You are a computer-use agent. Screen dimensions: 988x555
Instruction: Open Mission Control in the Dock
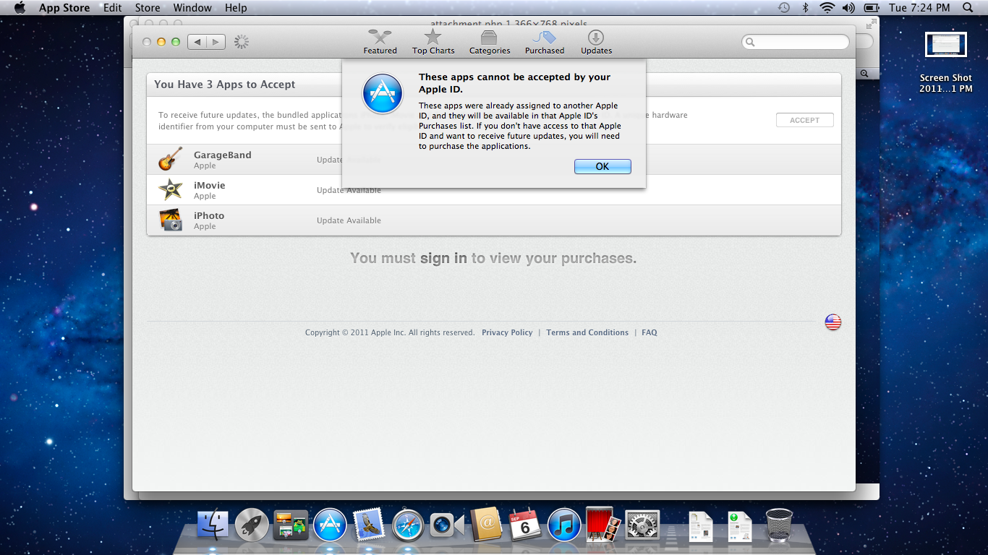(x=291, y=525)
